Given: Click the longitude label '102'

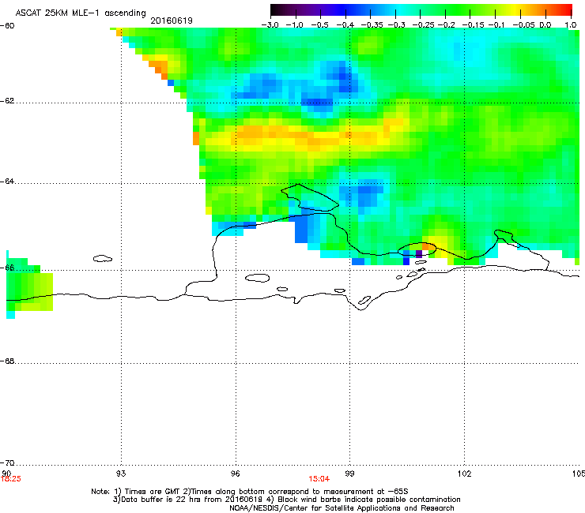Looking at the screenshot, I should [464, 474].
